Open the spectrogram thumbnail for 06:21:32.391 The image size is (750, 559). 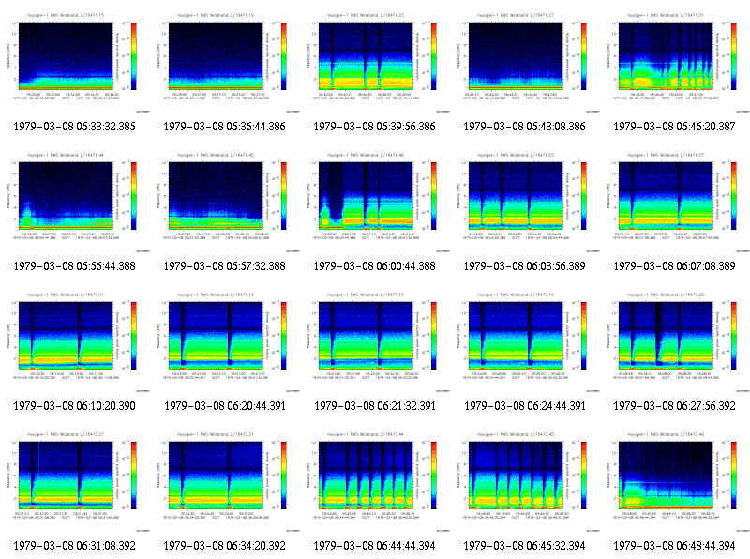pyautogui.click(x=374, y=340)
